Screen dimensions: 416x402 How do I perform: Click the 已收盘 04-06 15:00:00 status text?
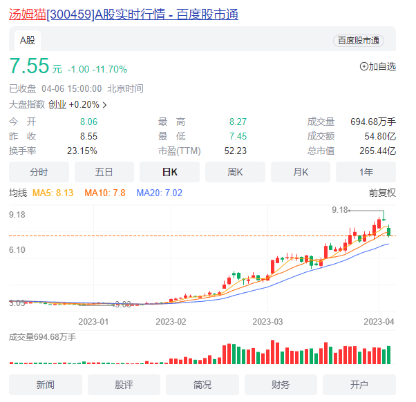point(55,88)
